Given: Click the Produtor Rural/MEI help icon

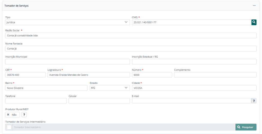Looking at the screenshot, I should click(24, 115).
